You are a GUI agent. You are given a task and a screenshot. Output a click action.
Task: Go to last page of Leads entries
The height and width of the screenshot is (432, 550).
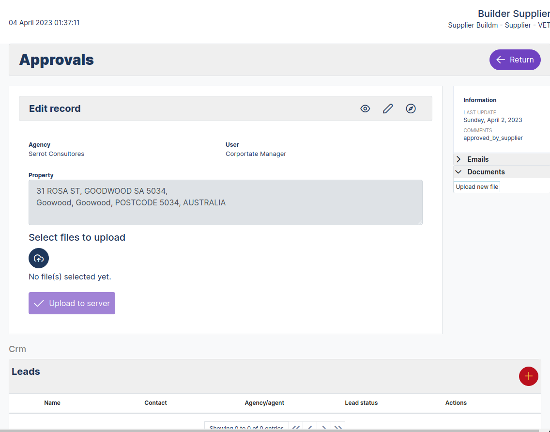(338, 427)
